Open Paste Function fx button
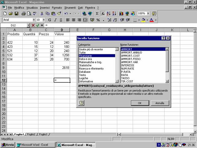Screen dimensions: 197x148 tap(103, 14)
